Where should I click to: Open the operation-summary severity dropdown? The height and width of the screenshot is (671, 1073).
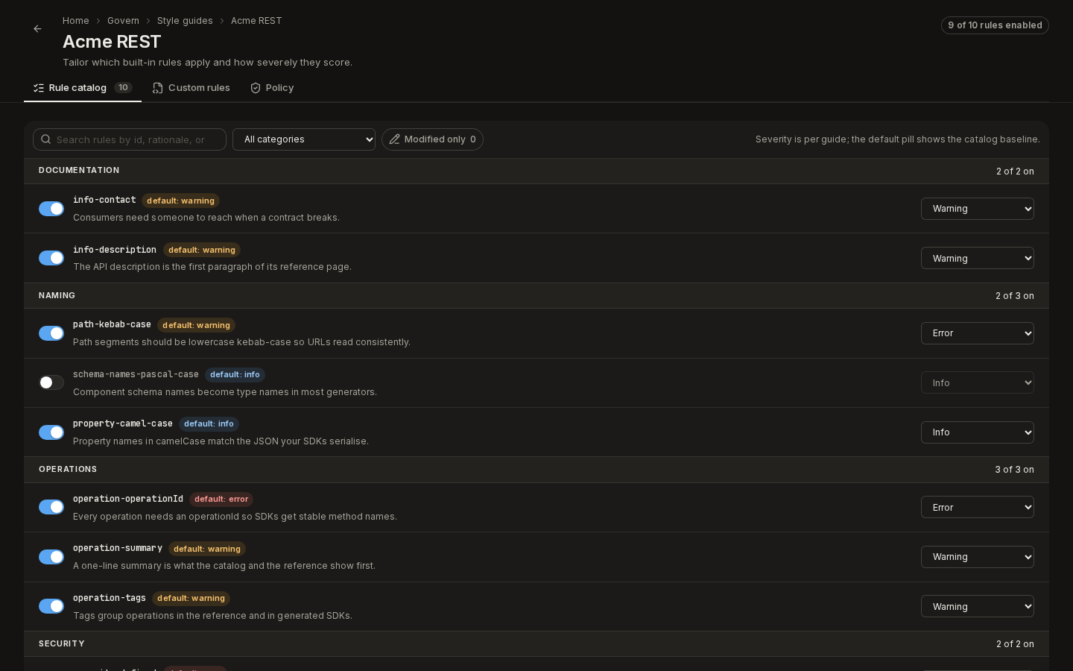(978, 557)
